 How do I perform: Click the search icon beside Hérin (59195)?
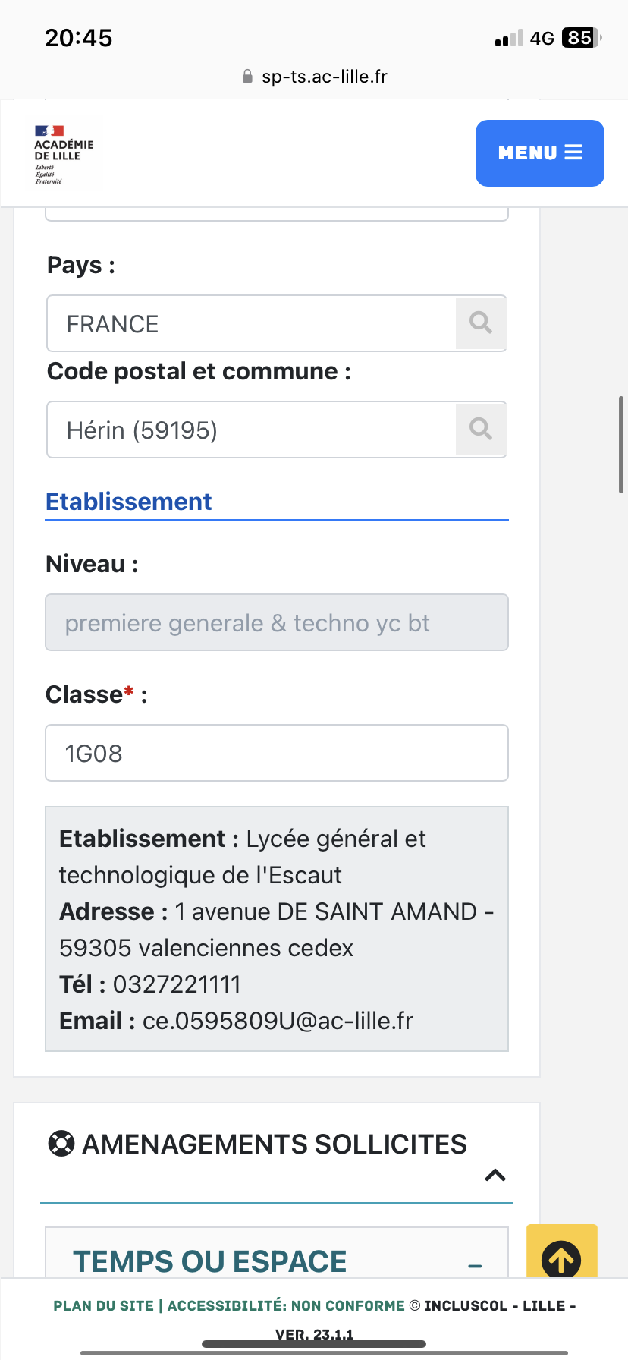[x=481, y=430]
